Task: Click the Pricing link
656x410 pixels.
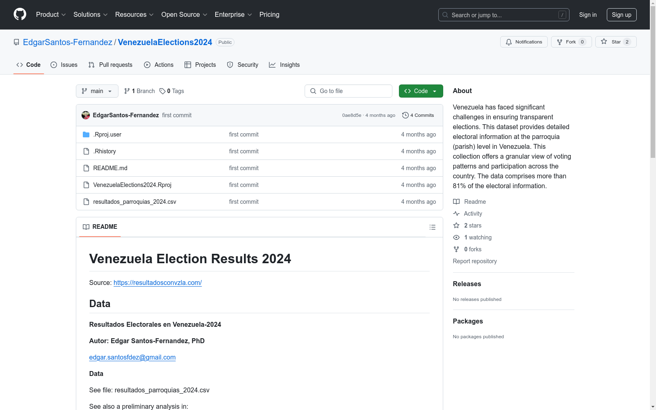Action: [269, 15]
